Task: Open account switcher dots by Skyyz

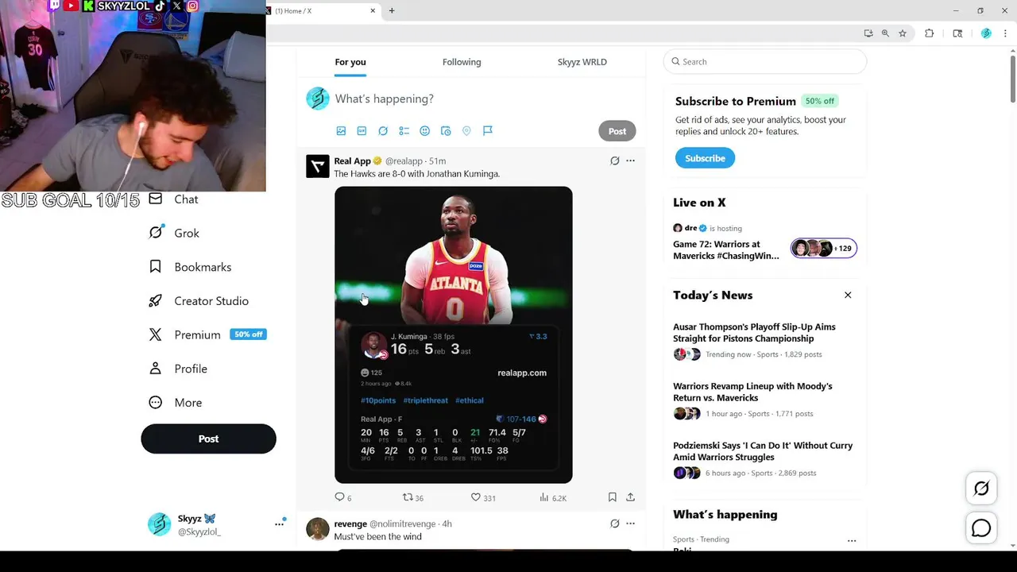Action: tap(280, 524)
